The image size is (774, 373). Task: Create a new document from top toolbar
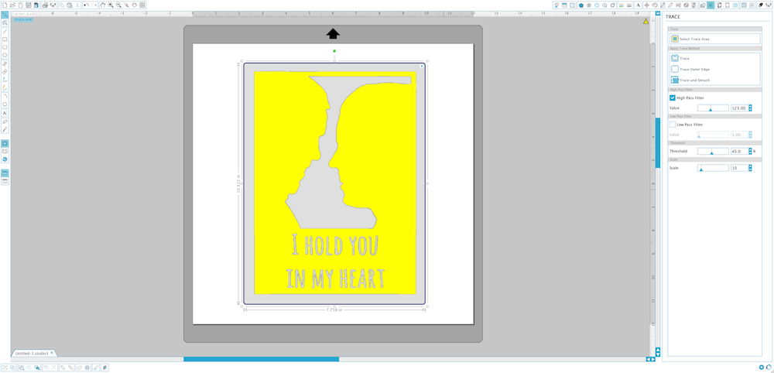[5, 5]
